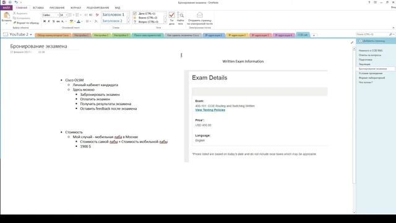Switch to the ГЛАВНАЯ ribbon tab

coord(22,7)
